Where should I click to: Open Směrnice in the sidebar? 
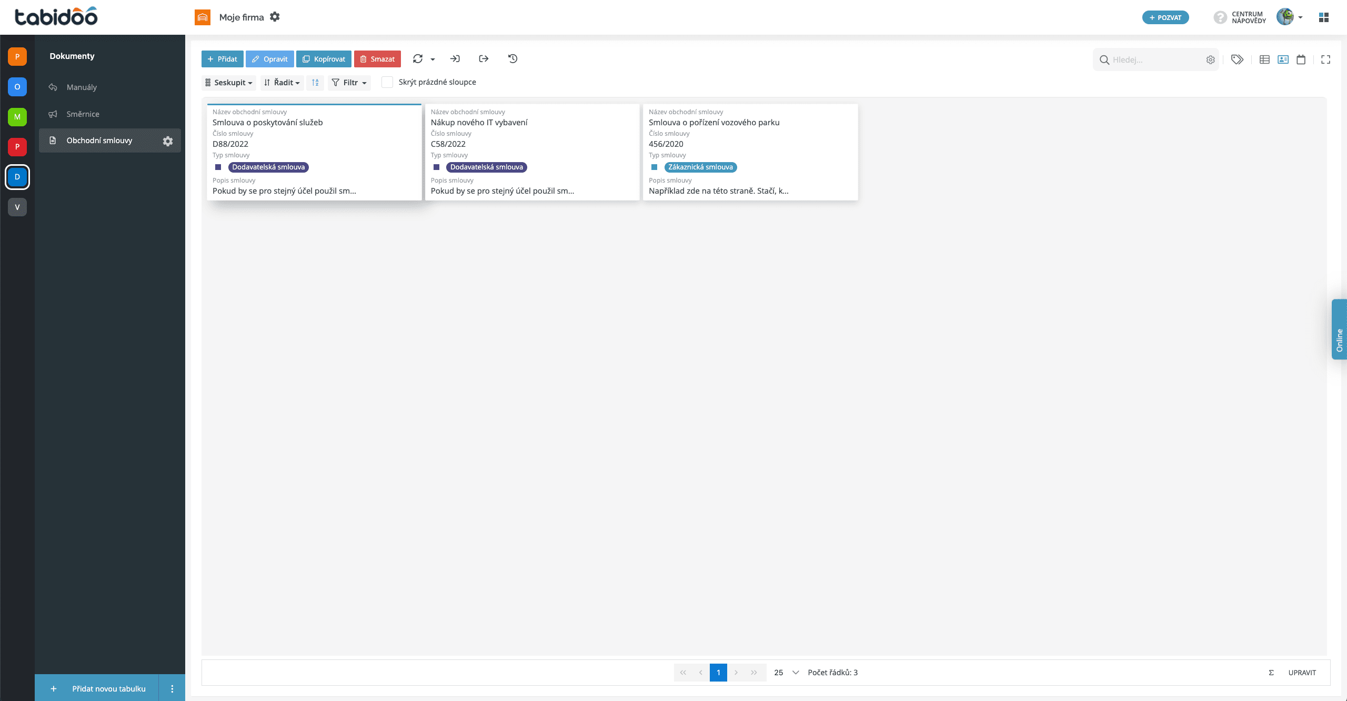[83, 114]
